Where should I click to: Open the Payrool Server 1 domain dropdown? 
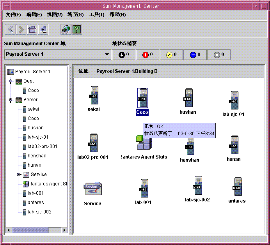point(58,55)
